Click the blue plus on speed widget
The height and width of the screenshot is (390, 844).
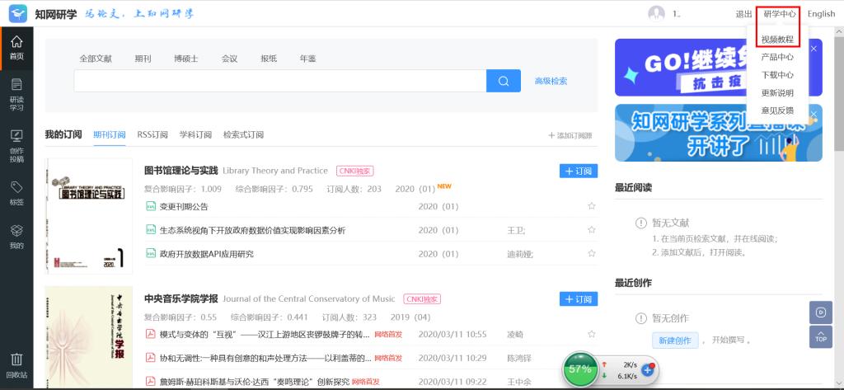point(648,369)
